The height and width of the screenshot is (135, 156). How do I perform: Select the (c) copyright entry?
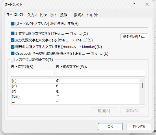click(76, 81)
